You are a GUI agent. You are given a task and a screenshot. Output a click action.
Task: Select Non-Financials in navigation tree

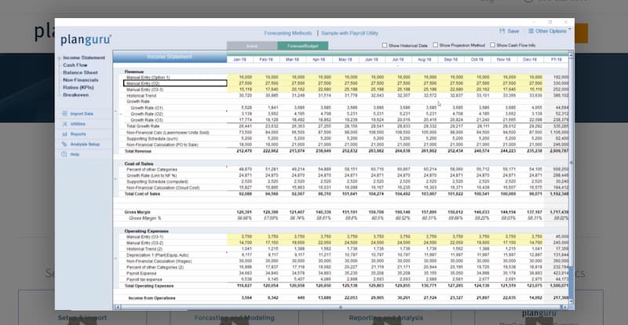(x=81, y=80)
